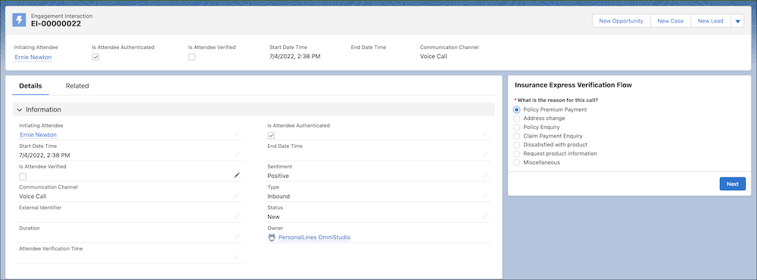
Task: Edit Is Attendee Authenticated pencil in details
Action: [x=484, y=134]
